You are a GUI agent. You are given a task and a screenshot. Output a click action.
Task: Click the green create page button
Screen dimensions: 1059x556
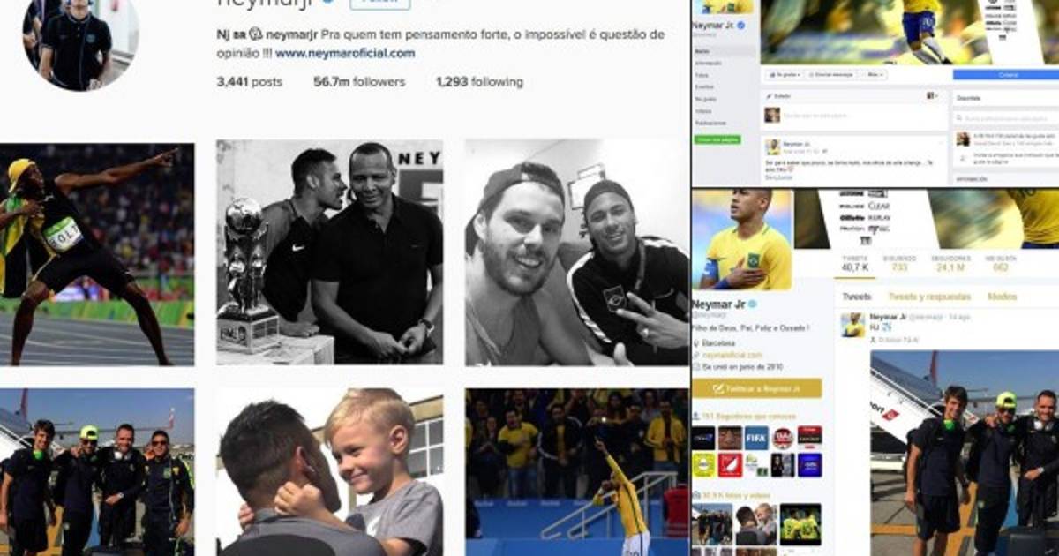click(717, 139)
